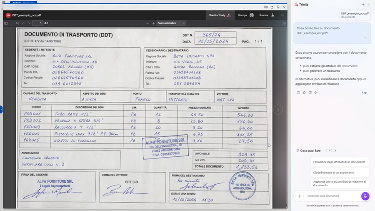Open the three-dots more options menu
The width and height of the screenshot is (375, 211).
[282, 15]
